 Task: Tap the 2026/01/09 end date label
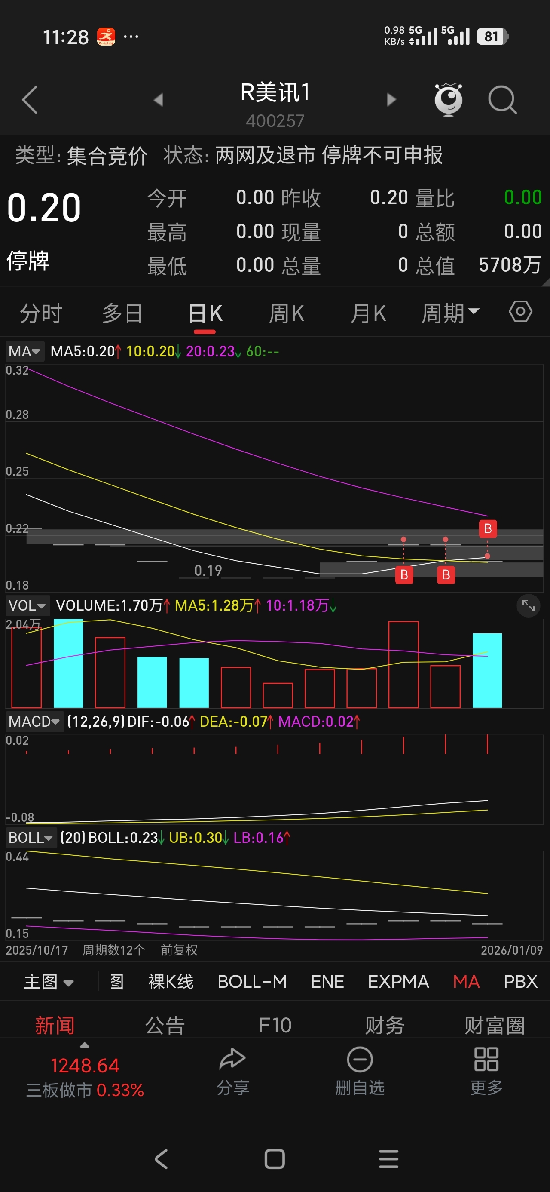pos(512,950)
